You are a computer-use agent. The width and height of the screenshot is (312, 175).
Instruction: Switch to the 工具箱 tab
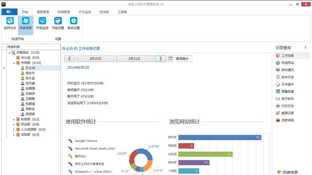coord(122,12)
